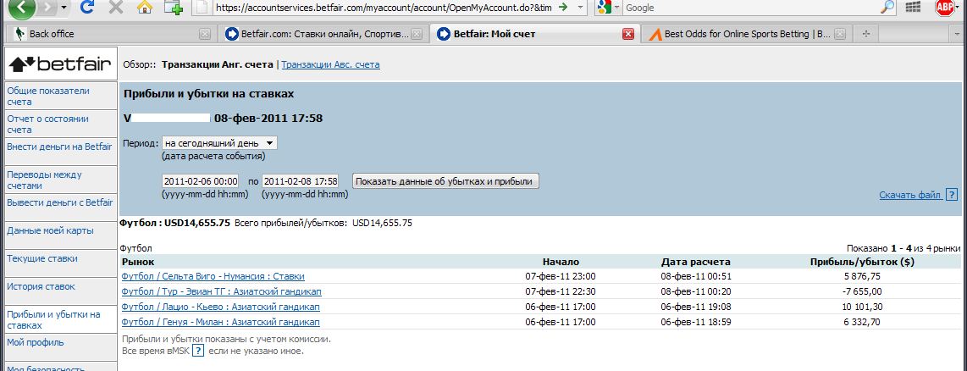Switch to the Betfair.com Ставки онлайн tab
The height and width of the screenshot is (371, 967).
[323, 34]
